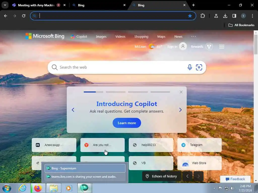Open McLean weather info
This screenshot has height=193, width=258.
click(x=148, y=46)
